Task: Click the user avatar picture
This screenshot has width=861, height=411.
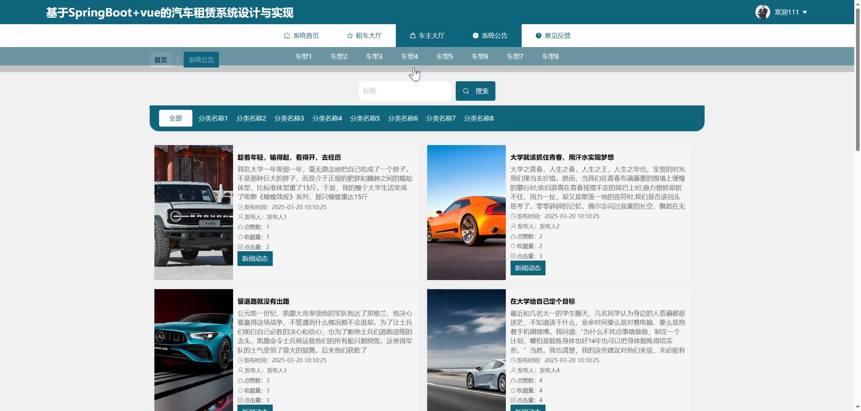Action: (762, 12)
